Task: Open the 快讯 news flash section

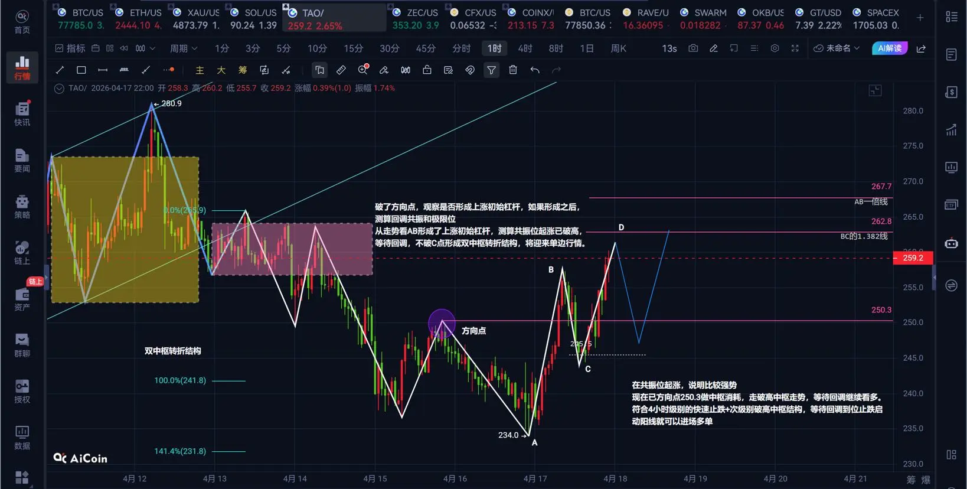Action: point(22,114)
